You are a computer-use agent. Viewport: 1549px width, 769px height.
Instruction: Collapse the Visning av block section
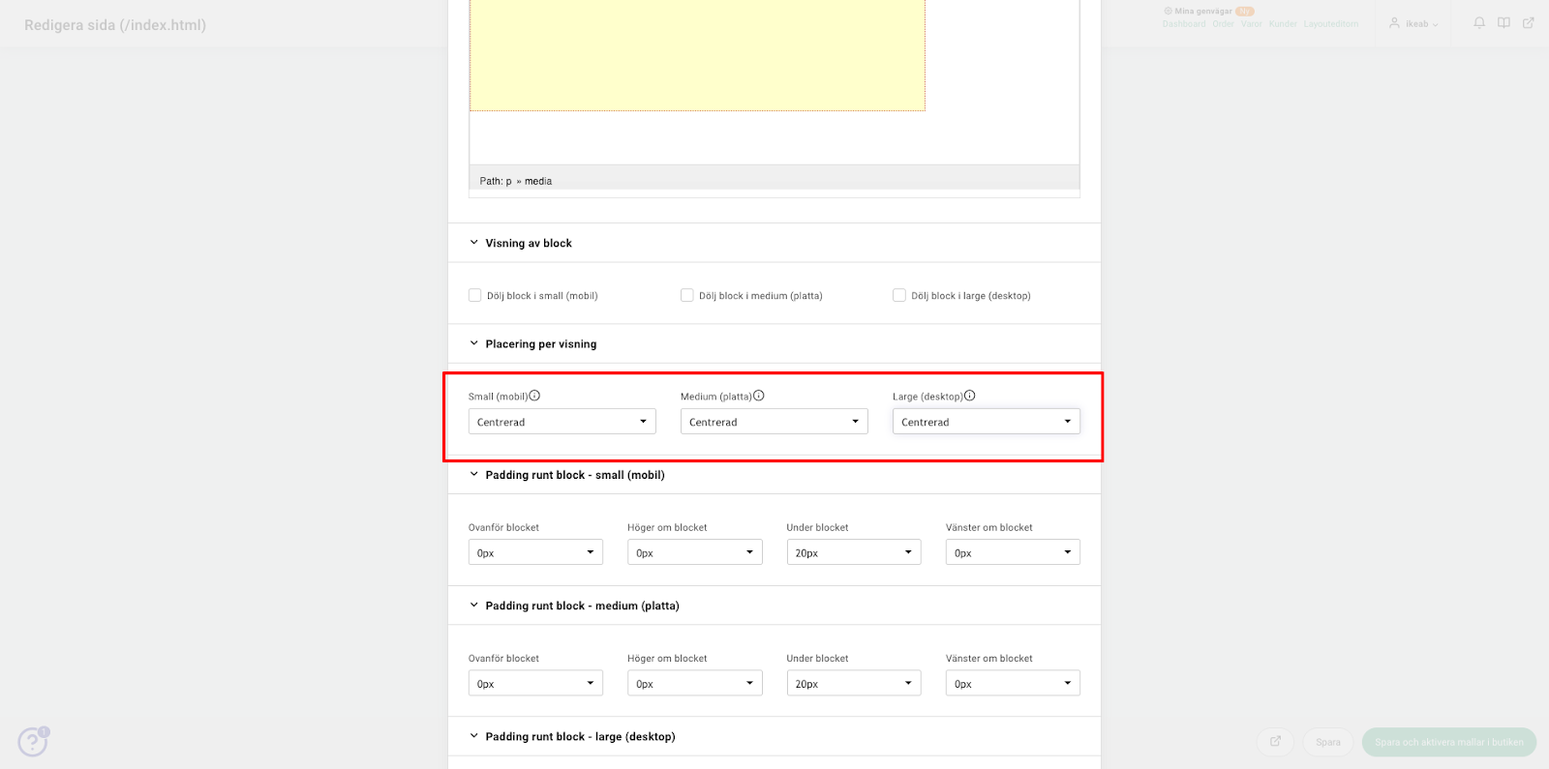click(474, 243)
